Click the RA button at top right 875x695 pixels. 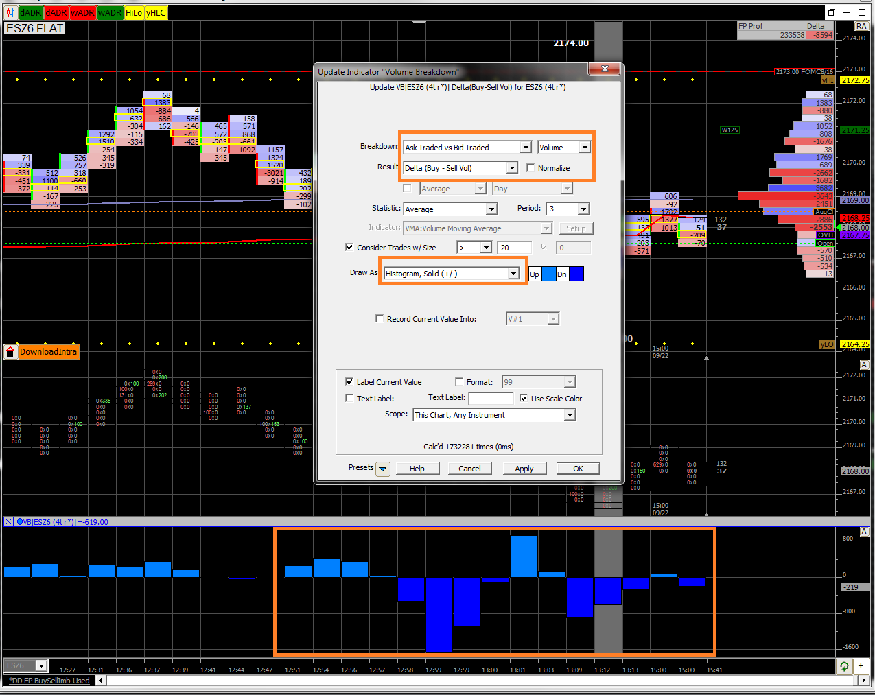pyautogui.click(x=861, y=26)
